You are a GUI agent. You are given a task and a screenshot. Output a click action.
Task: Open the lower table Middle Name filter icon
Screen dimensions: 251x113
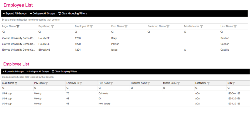coord(179,83)
